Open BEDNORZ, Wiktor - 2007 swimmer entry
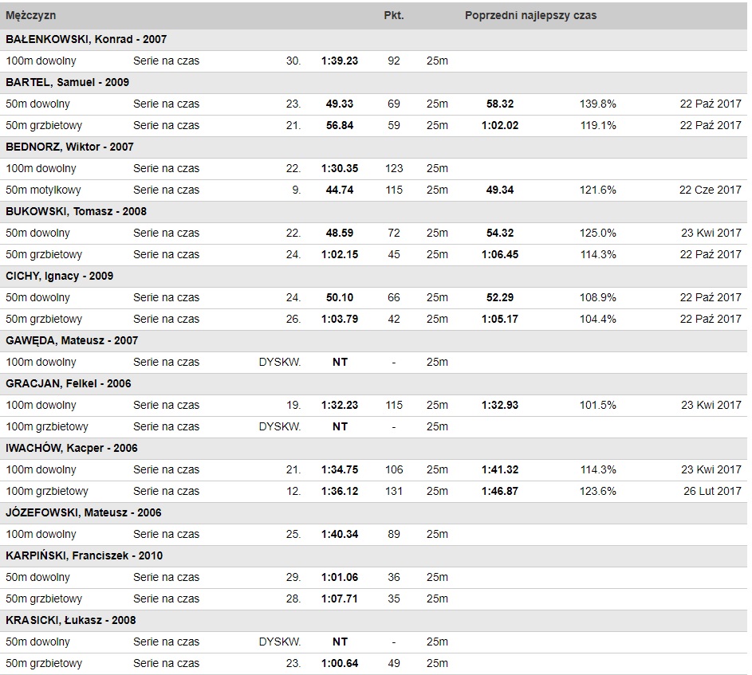752x675 pixels. [x=69, y=147]
